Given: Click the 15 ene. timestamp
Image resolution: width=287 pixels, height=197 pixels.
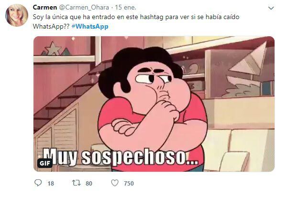Looking at the screenshot, I should (x=125, y=8).
